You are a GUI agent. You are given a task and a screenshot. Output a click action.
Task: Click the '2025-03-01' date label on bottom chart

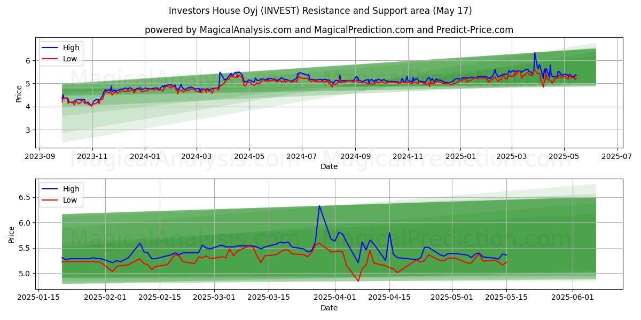coord(215,298)
